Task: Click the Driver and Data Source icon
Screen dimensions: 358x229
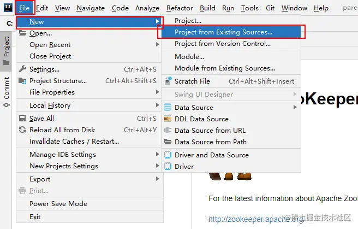Action: click(x=168, y=155)
